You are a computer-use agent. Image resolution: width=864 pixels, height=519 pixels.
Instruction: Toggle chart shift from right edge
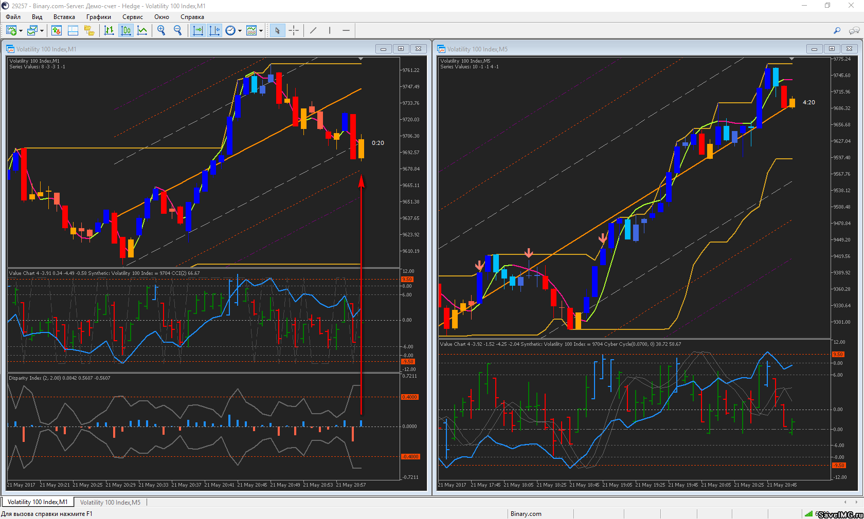point(214,31)
